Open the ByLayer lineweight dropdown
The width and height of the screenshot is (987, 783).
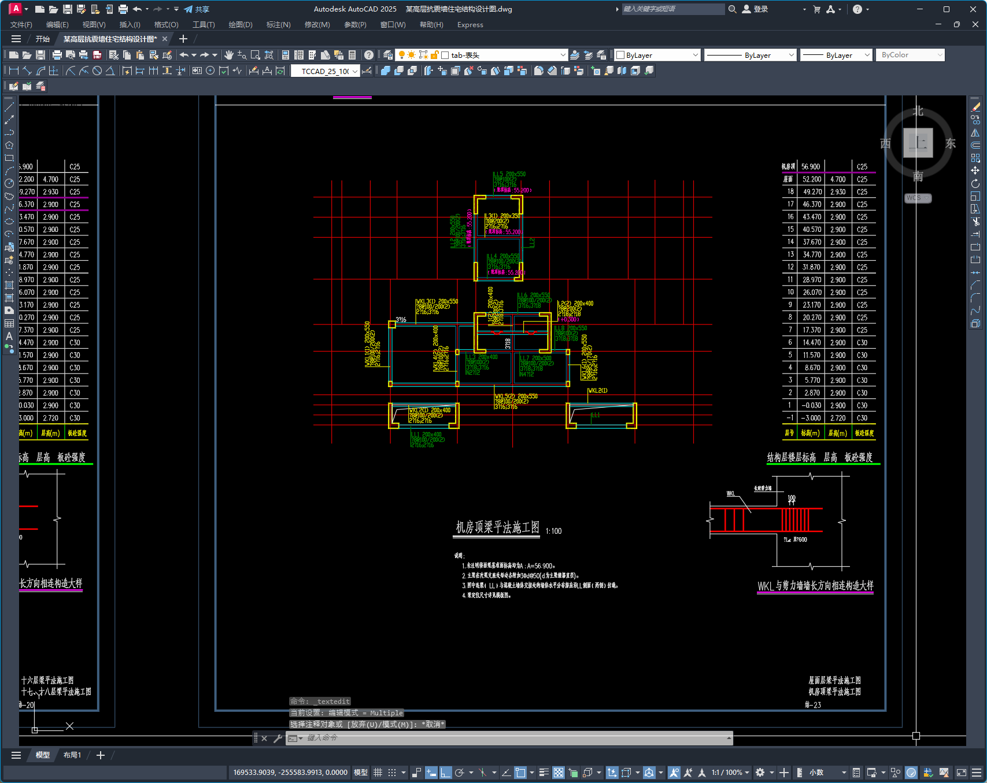tap(867, 55)
